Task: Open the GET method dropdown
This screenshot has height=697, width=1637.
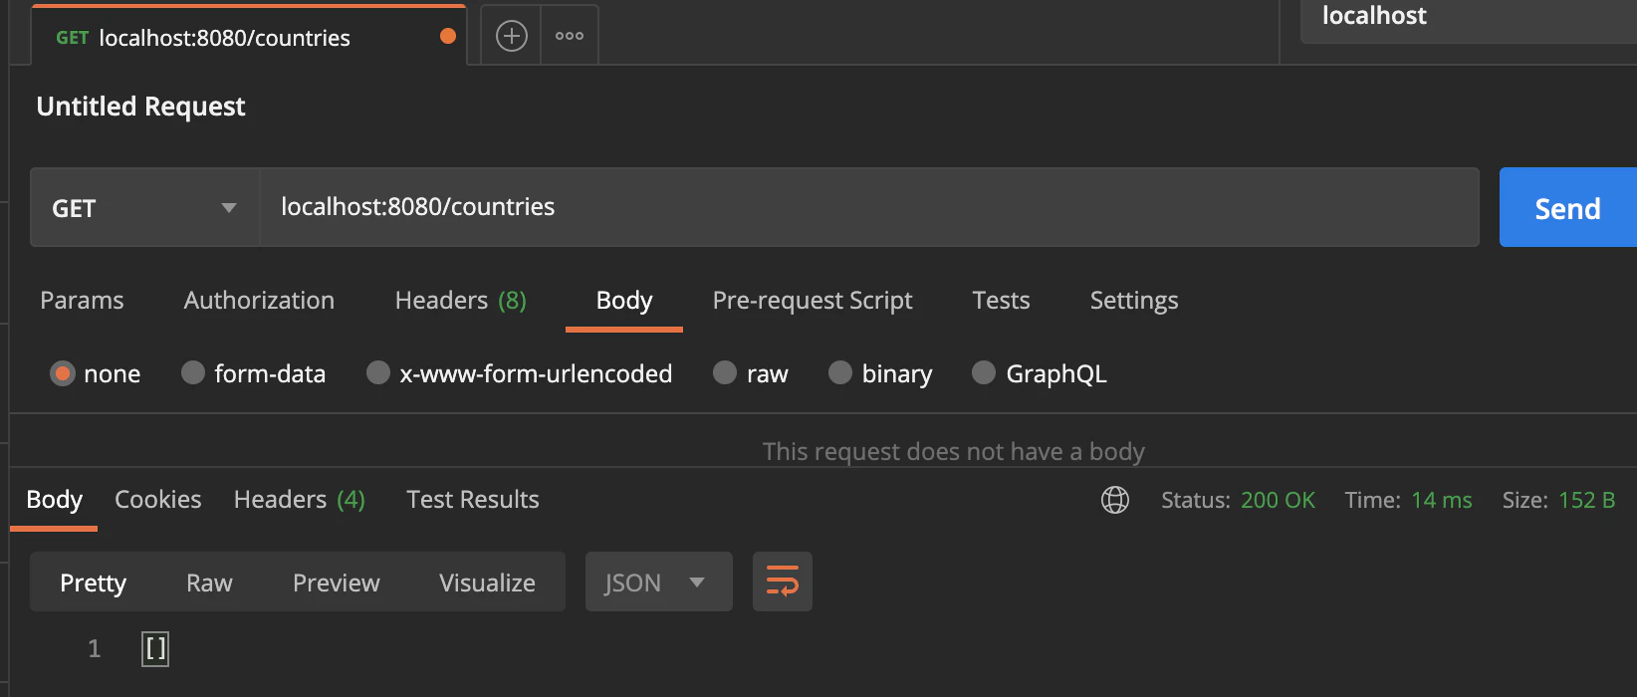Action: pos(144,208)
